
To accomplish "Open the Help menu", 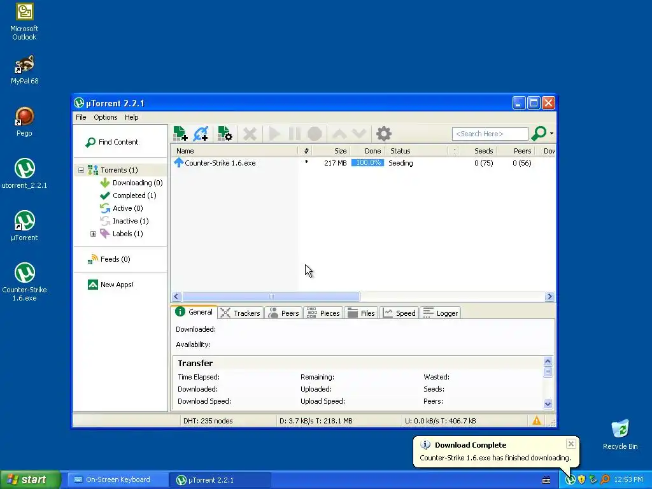I will point(131,117).
